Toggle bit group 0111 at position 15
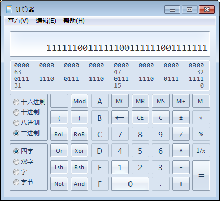This screenshot has width=220, height=201. (x=121, y=79)
